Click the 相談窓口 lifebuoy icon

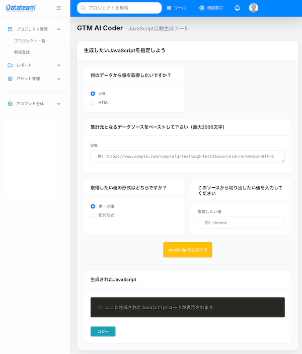(x=202, y=8)
